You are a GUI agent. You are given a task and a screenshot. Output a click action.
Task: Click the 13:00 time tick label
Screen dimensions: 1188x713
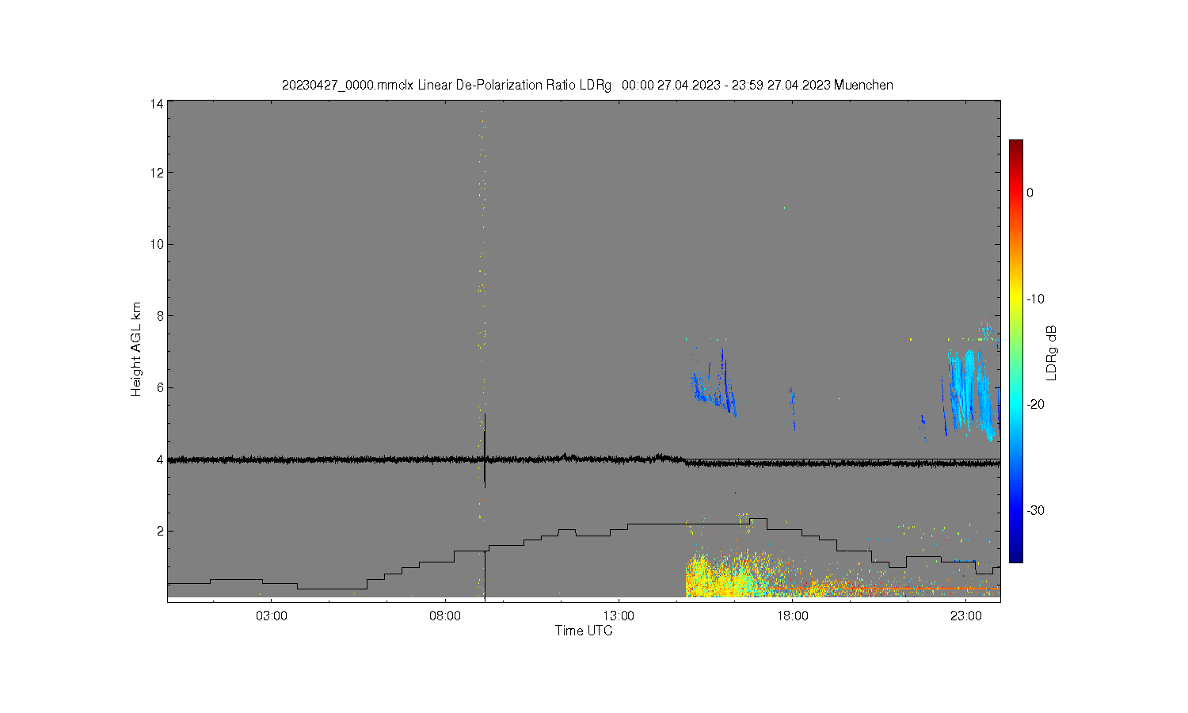point(619,616)
